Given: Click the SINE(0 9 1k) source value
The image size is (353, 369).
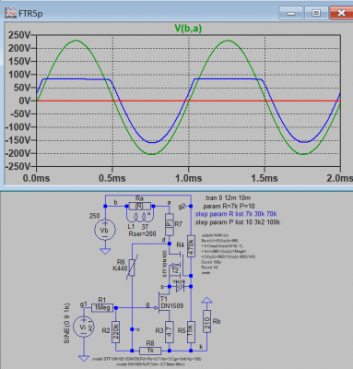Looking at the screenshot, I should (67, 324).
